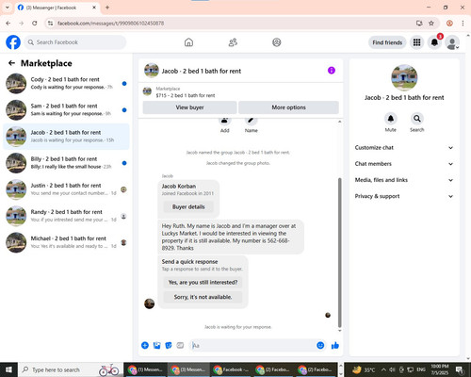Open the Groups icon in top navigation
Image resolution: width=471 pixels, height=377 pixels.
tap(277, 42)
